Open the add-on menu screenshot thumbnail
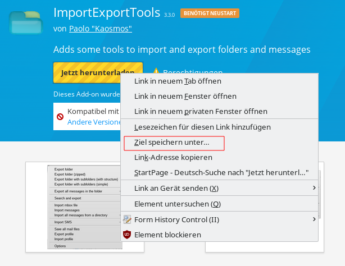The width and height of the screenshot is (345, 266). tap(84, 208)
